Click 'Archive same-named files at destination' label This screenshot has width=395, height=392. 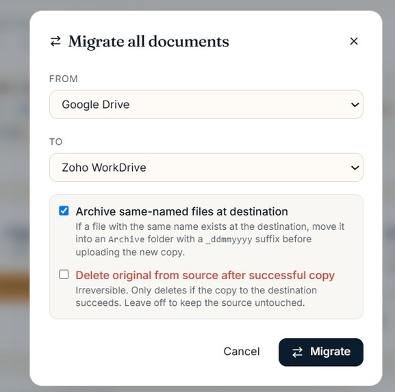click(x=181, y=211)
